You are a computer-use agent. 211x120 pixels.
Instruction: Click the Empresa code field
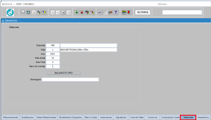point(53,45)
